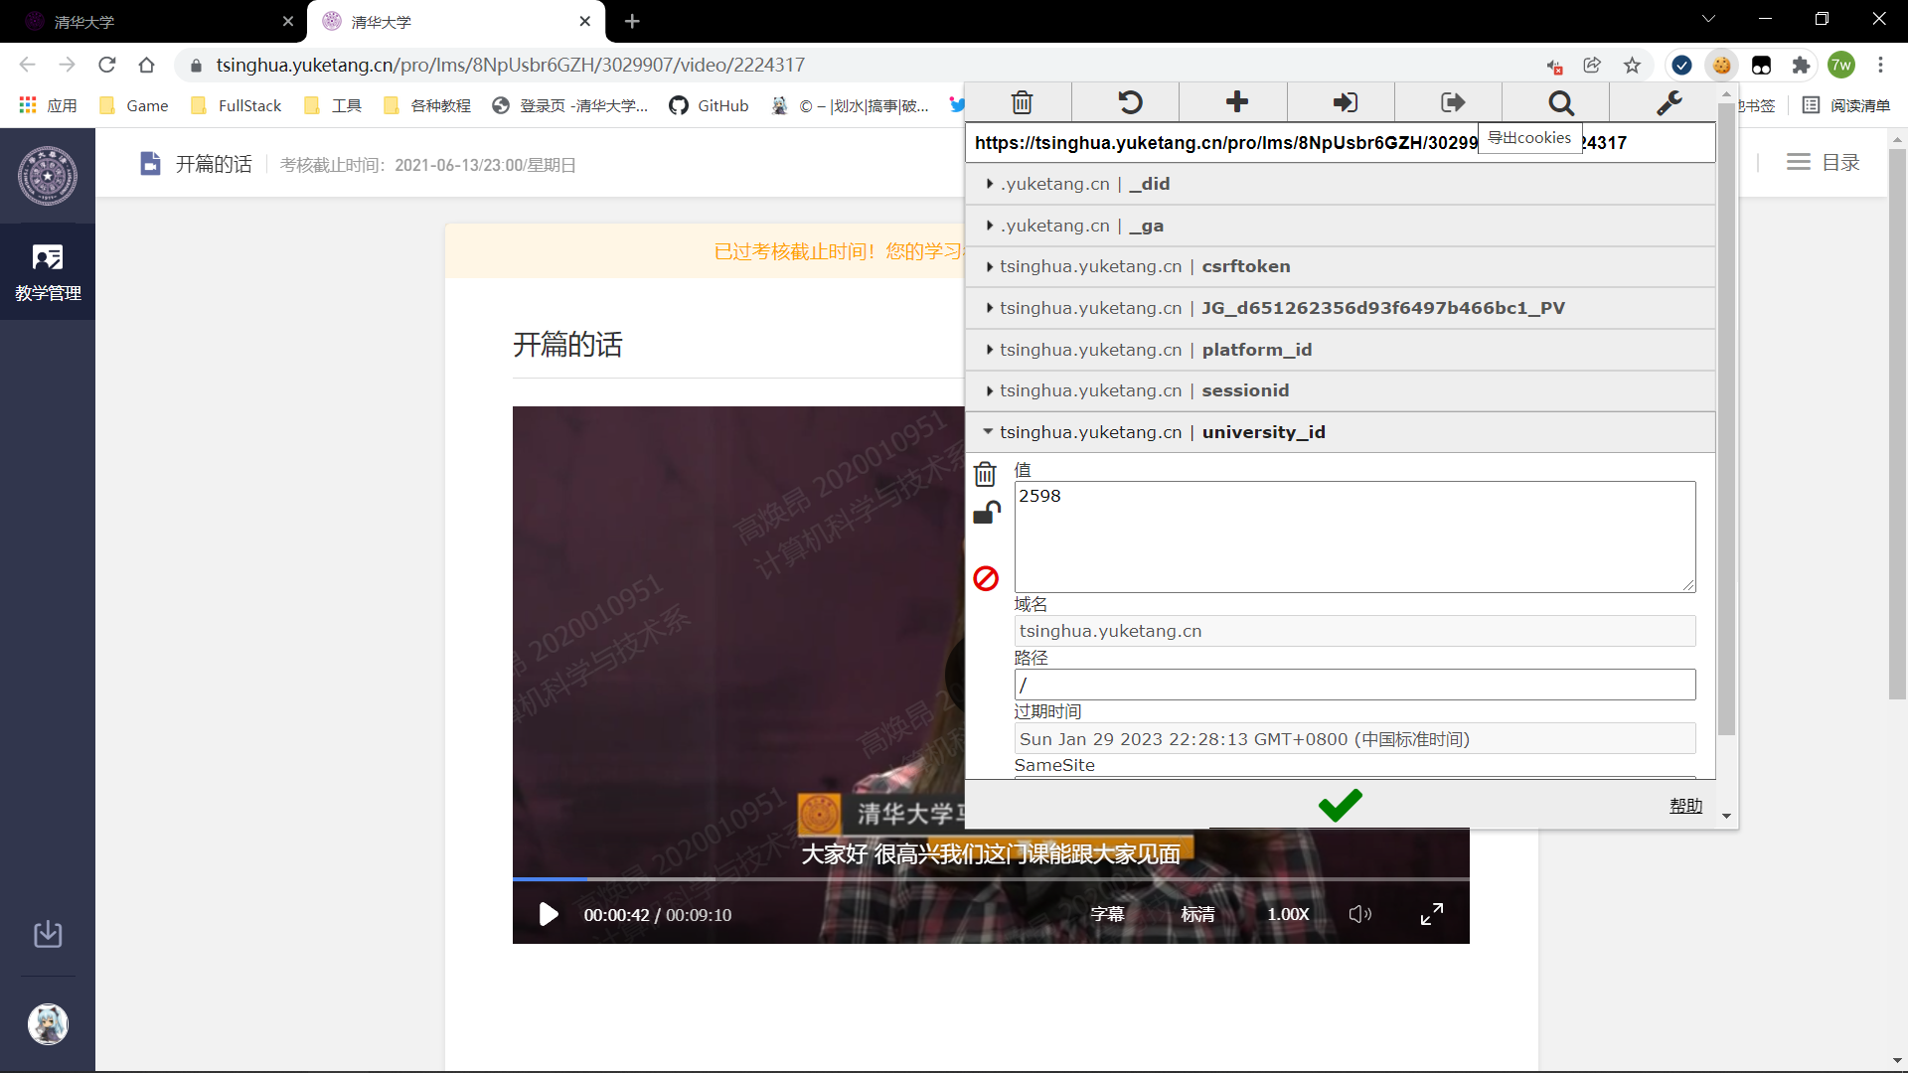Add a new cookie with plus icon
Image resolution: width=1908 pixels, height=1073 pixels.
(1237, 102)
